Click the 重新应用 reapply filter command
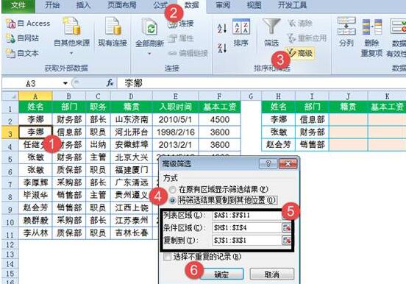Viewport: 406px width, 284px height. pyautogui.click(x=307, y=38)
